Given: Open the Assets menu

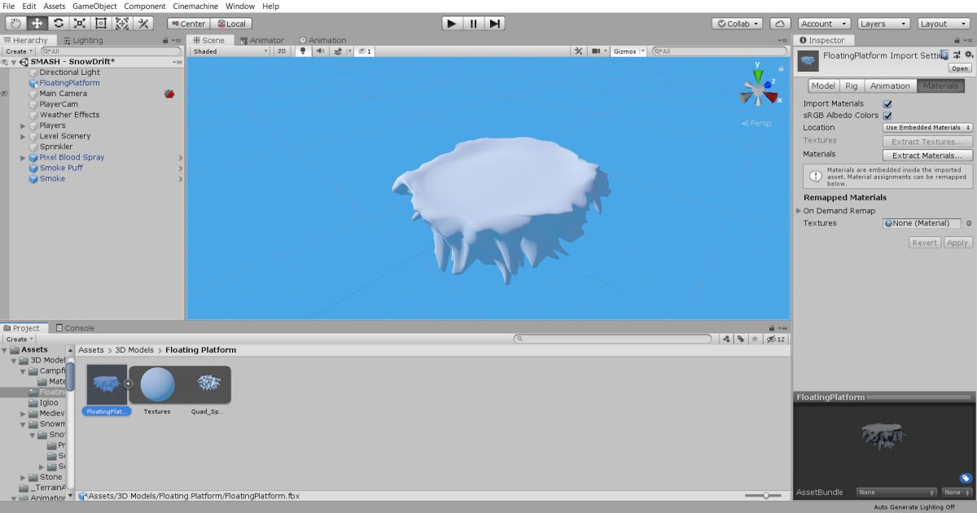Looking at the screenshot, I should (x=55, y=6).
